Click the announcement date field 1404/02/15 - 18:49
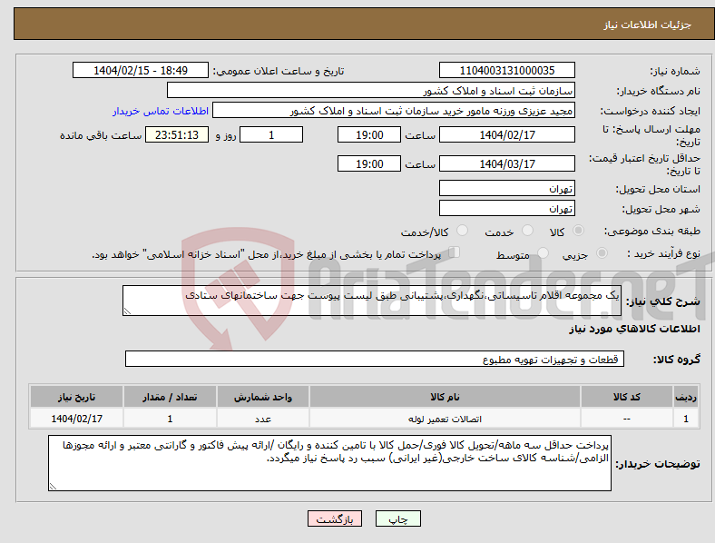The width and height of the screenshot is (715, 543). [x=141, y=70]
